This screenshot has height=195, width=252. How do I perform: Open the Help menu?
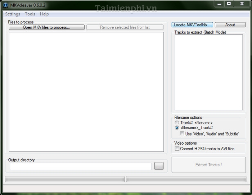click(44, 14)
